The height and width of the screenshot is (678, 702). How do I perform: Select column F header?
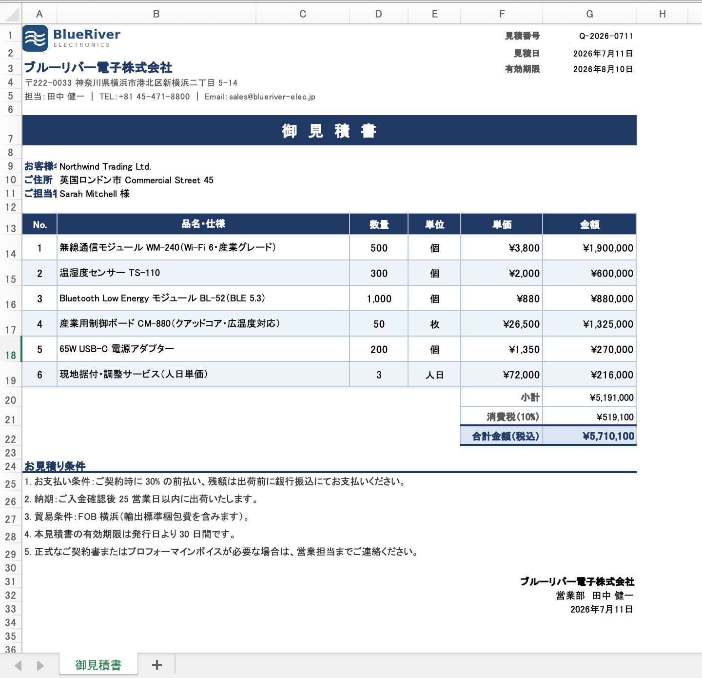pos(502,14)
